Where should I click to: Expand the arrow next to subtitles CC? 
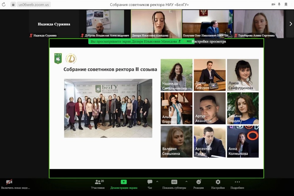click(x=186, y=182)
